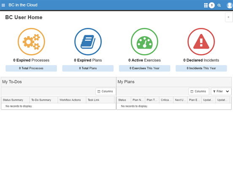
Task: Open 0 Total Processes button
Action: point(31,68)
